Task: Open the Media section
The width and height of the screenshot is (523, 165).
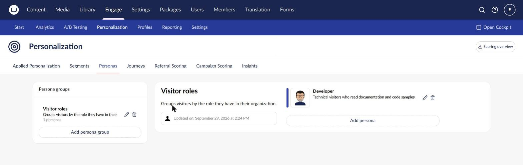Action: [62, 10]
